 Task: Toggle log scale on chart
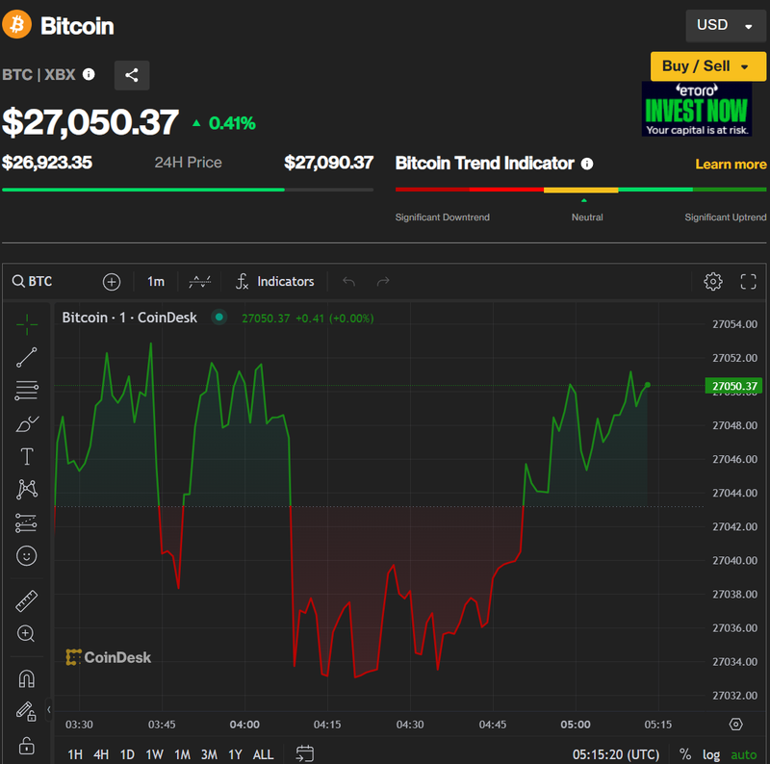[x=711, y=754]
